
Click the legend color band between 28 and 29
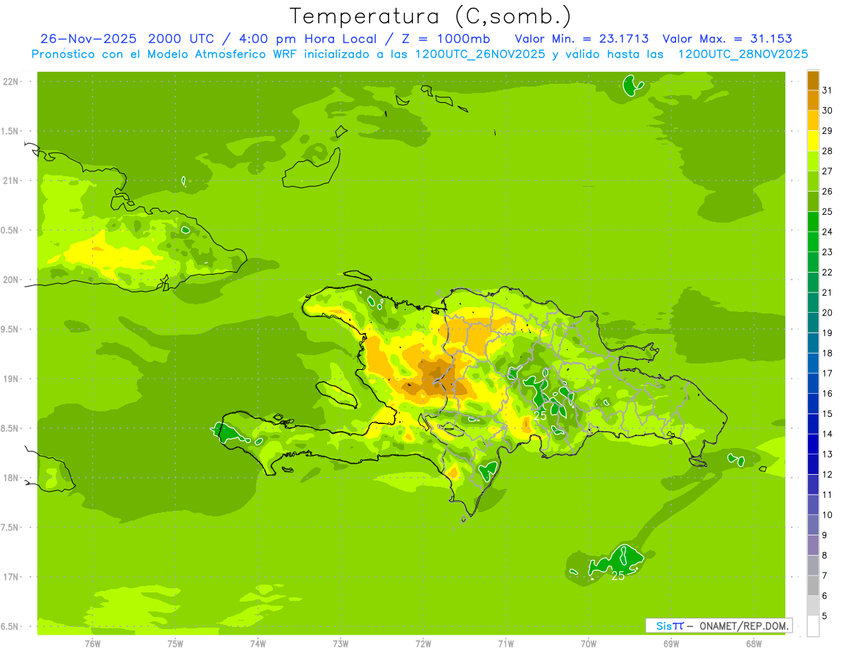tap(813, 140)
